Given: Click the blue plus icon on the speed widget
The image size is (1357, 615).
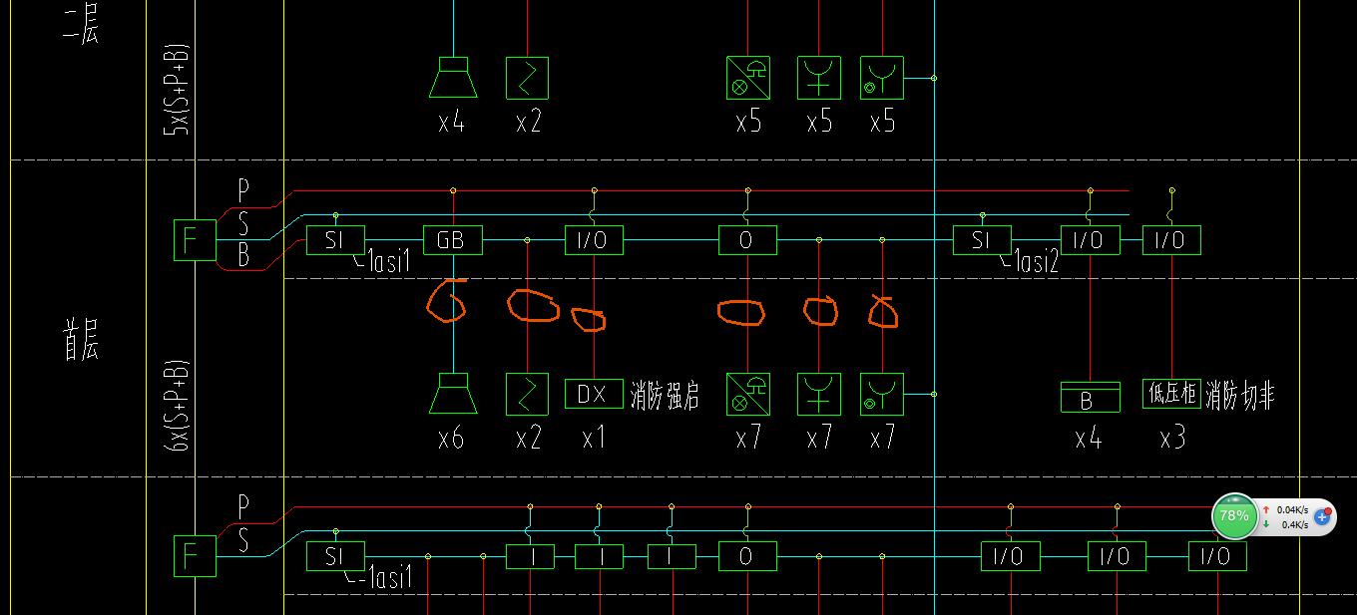Looking at the screenshot, I should pyautogui.click(x=1322, y=516).
